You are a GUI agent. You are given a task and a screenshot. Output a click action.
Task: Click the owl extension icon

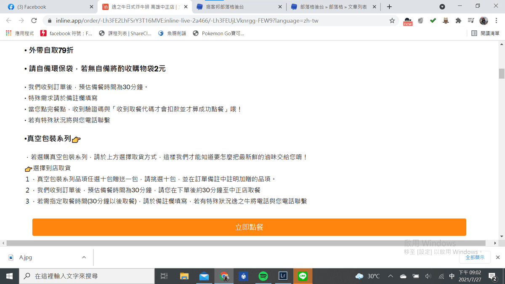(446, 21)
